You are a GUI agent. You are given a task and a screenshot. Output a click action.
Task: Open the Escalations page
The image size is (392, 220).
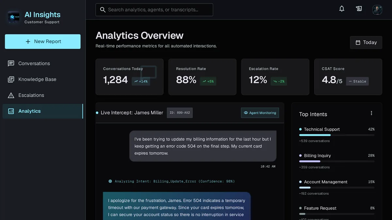(x=42, y=95)
